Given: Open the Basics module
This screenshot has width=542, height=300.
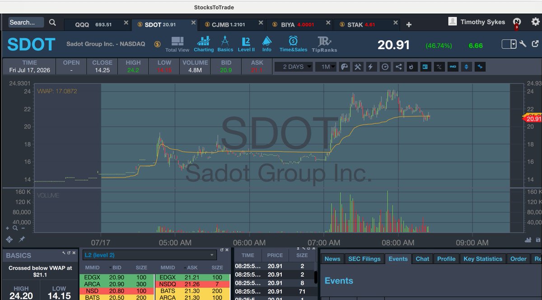Looking at the screenshot, I should tap(225, 44).
